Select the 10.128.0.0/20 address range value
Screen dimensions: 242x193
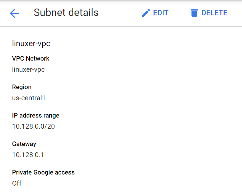(33, 126)
